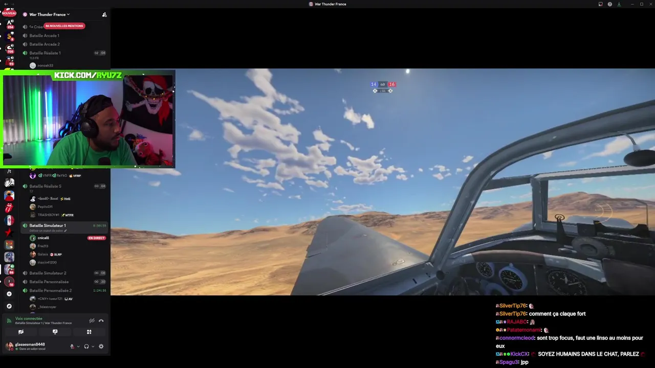Open the Discord inbox icon in title bar
The image size is (655, 368).
point(600,4)
